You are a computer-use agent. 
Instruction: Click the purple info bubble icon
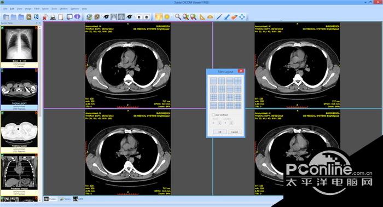(77, 17)
